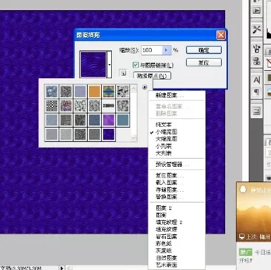
Task: Choose 复位图案... in the menu
Action: pyautogui.click(x=170, y=175)
